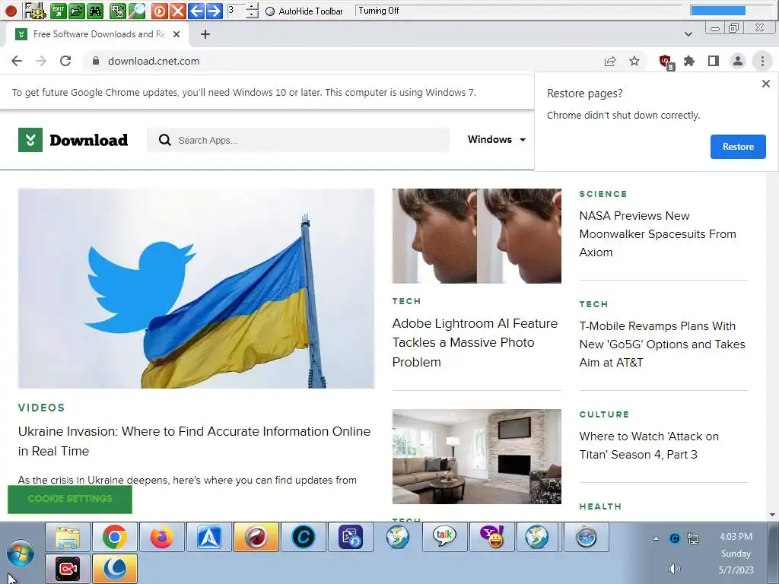
Task: Click the COOKIE SETTINGS button
Action: click(70, 499)
